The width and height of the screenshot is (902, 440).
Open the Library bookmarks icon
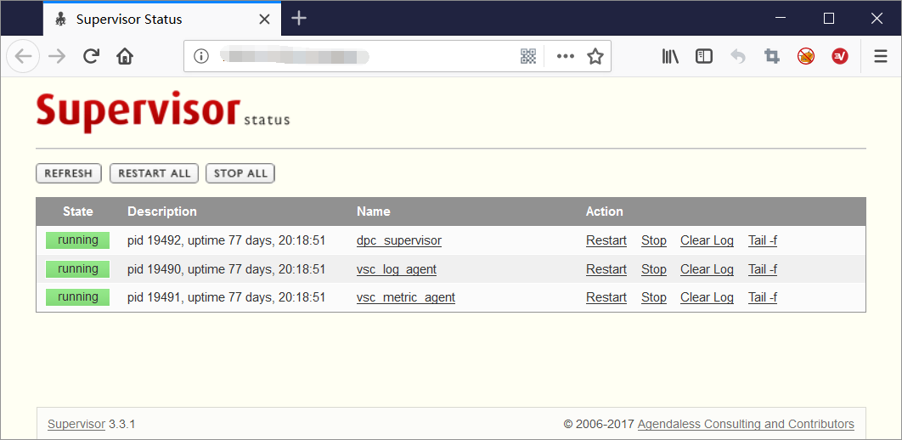(670, 56)
